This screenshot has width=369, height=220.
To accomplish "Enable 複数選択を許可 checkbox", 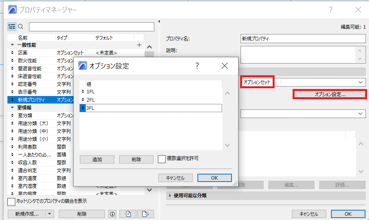I will pyautogui.click(x=162, y=159).
